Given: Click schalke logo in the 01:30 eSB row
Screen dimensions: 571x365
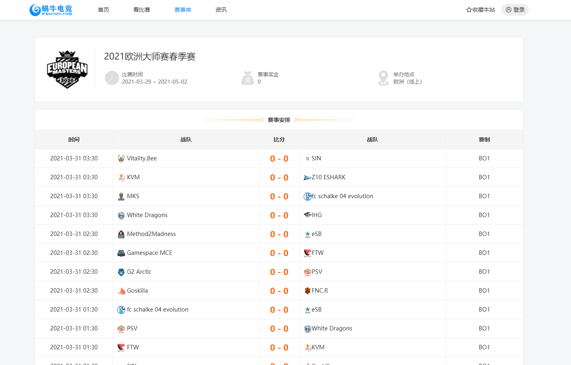Looking at the screenshot, I should click(x=121, y=310).
